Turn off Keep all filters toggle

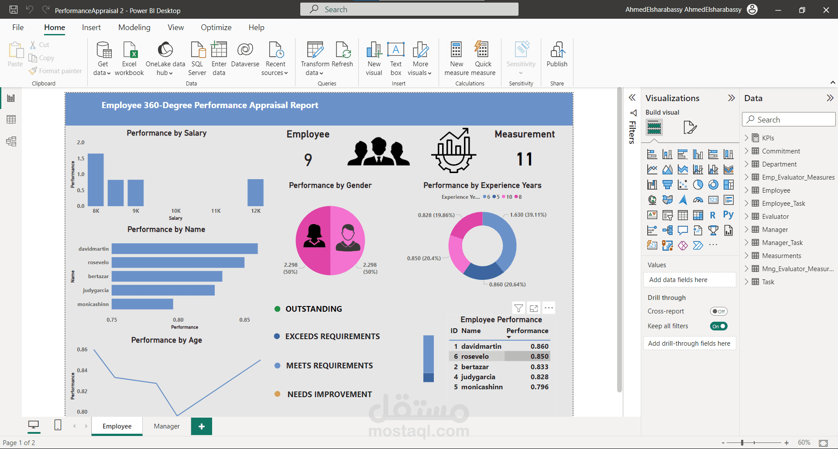coord(718,326)
